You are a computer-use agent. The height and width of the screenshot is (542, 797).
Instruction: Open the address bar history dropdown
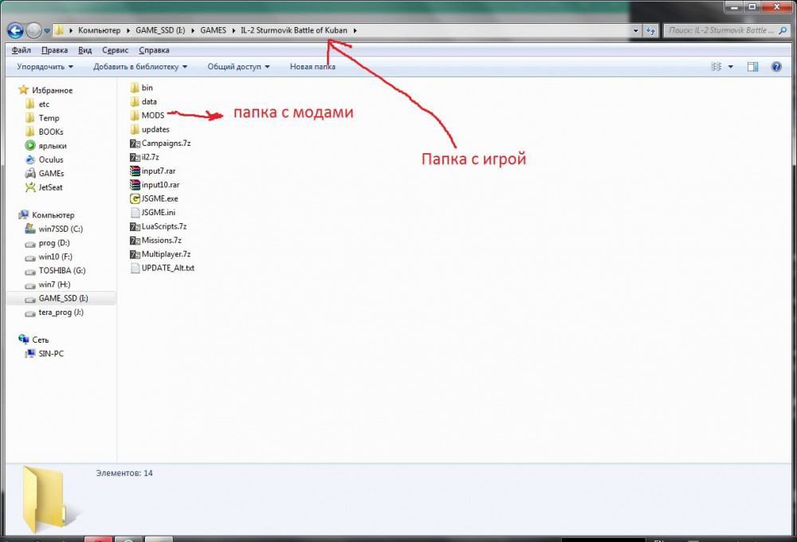(635, 30)
